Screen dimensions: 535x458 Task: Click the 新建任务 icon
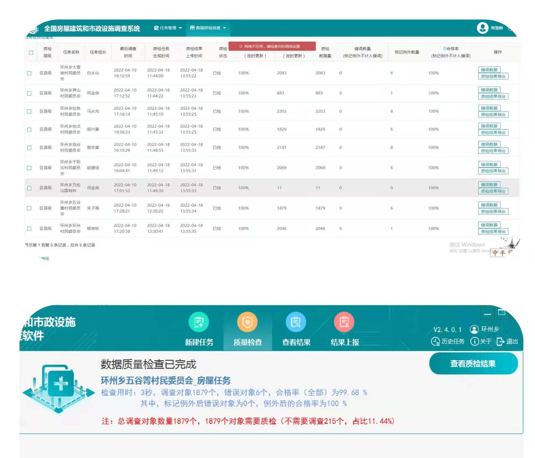pos(199,322)
